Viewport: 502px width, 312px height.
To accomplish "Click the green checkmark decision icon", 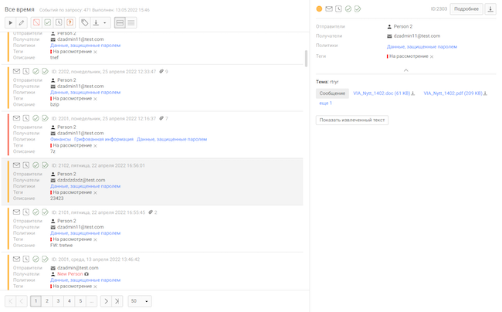I will coord(48,23).
